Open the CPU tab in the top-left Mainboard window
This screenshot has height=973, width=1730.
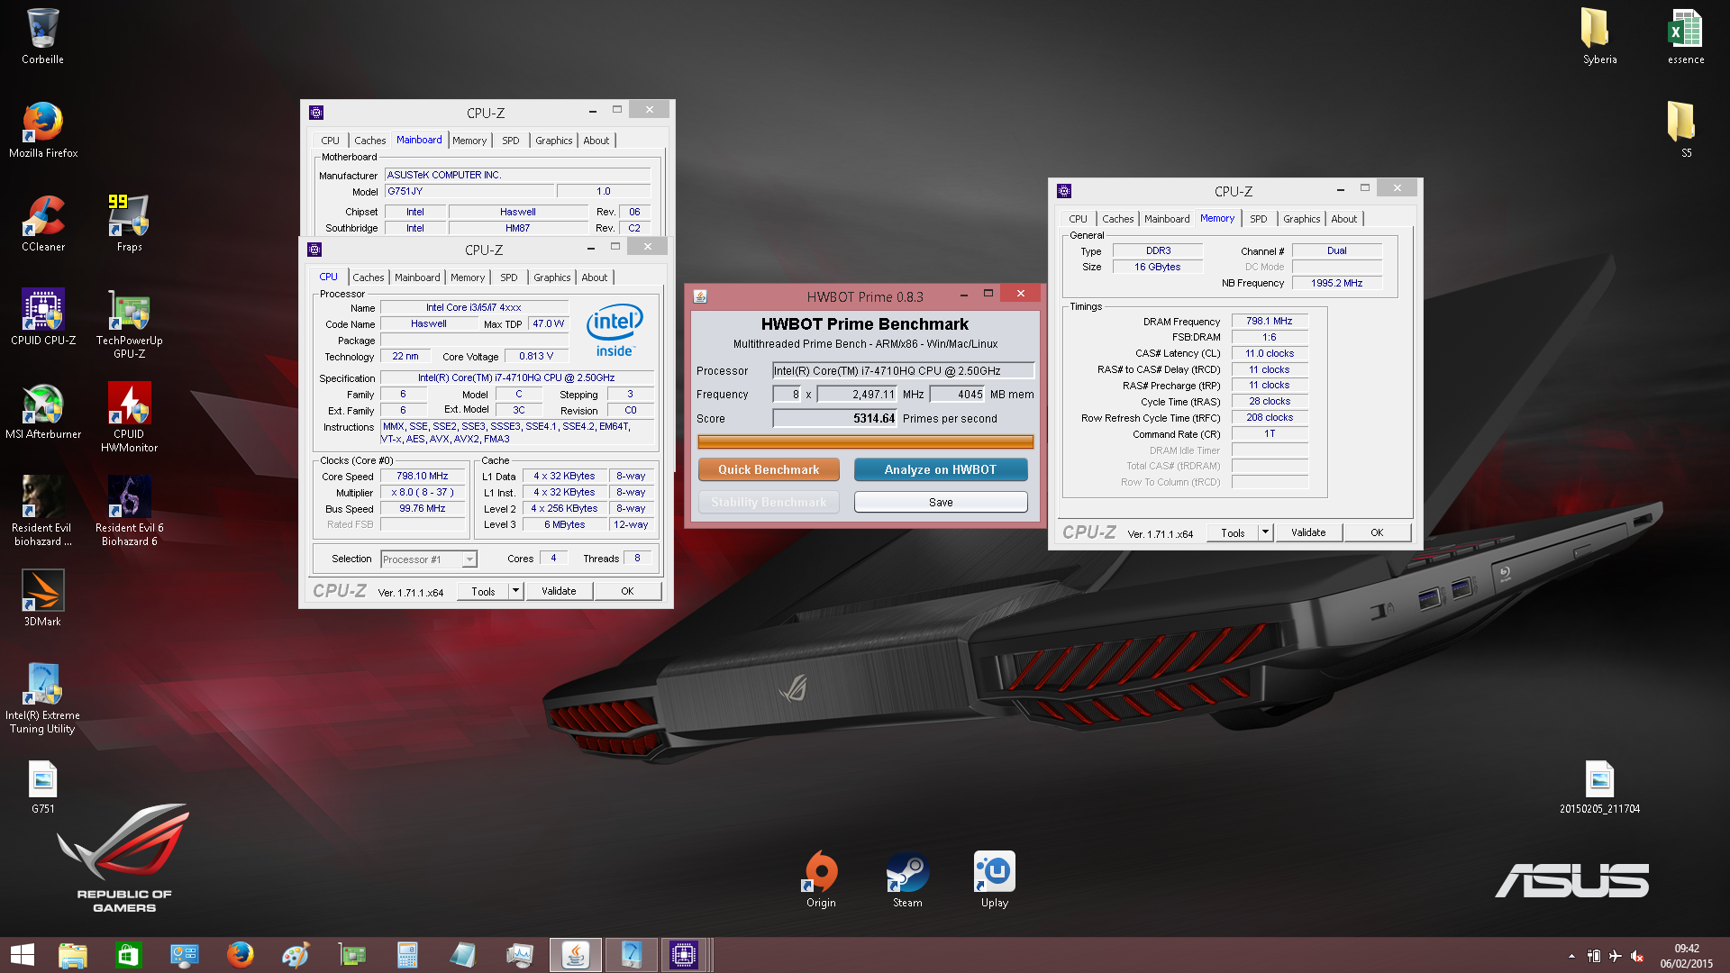coord(330,141)
